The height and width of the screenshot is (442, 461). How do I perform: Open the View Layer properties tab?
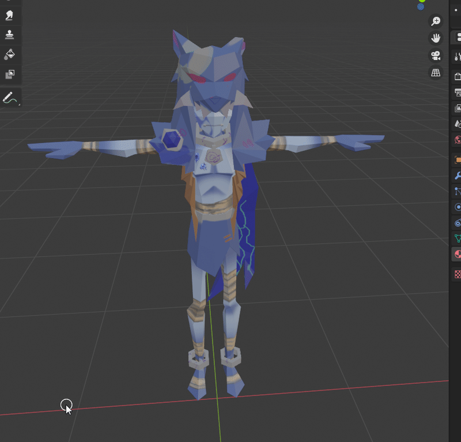[457, 108]
